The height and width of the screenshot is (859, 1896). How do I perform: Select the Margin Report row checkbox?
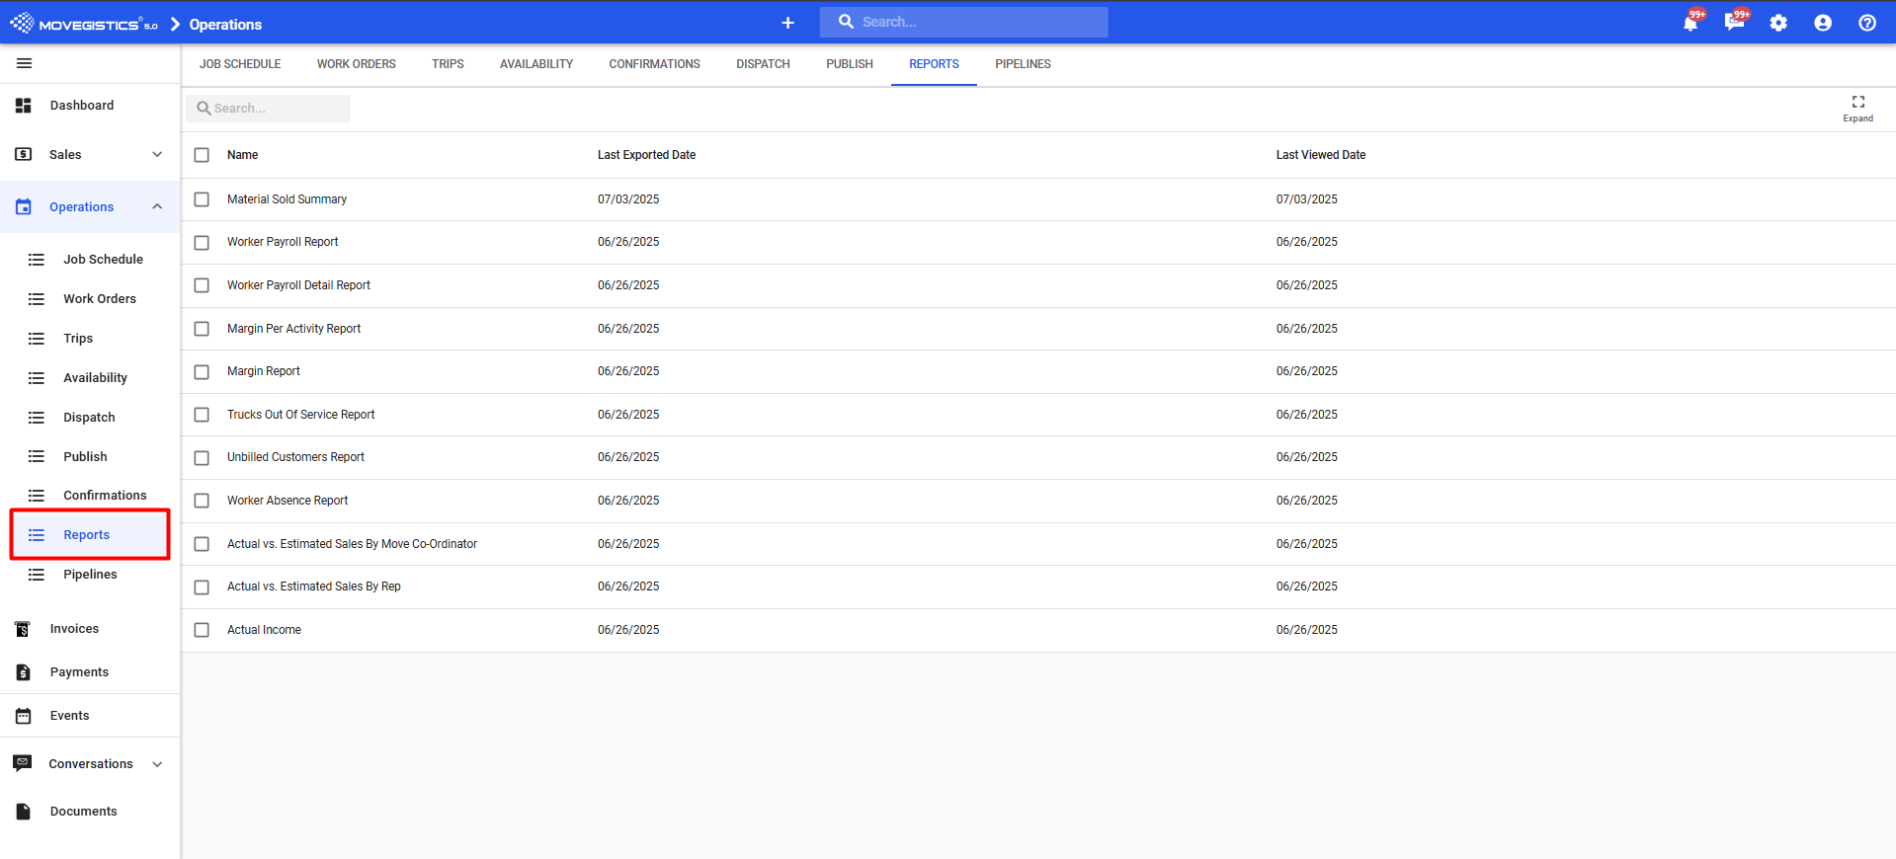pos(202,372)
